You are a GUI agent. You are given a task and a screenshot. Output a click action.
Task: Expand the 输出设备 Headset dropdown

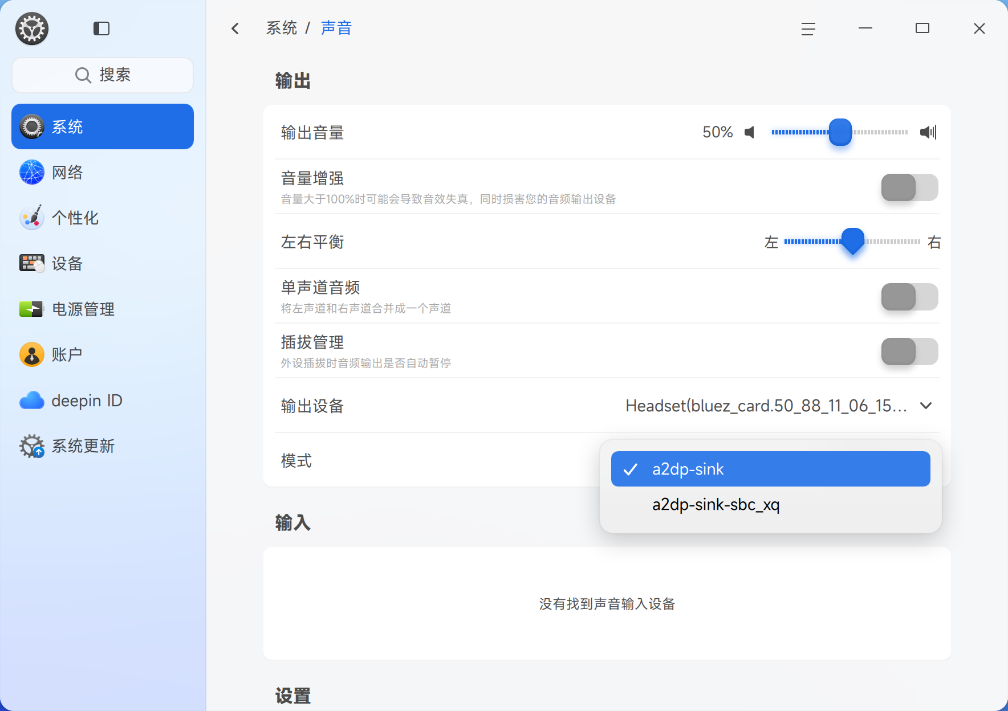[779, 406]
